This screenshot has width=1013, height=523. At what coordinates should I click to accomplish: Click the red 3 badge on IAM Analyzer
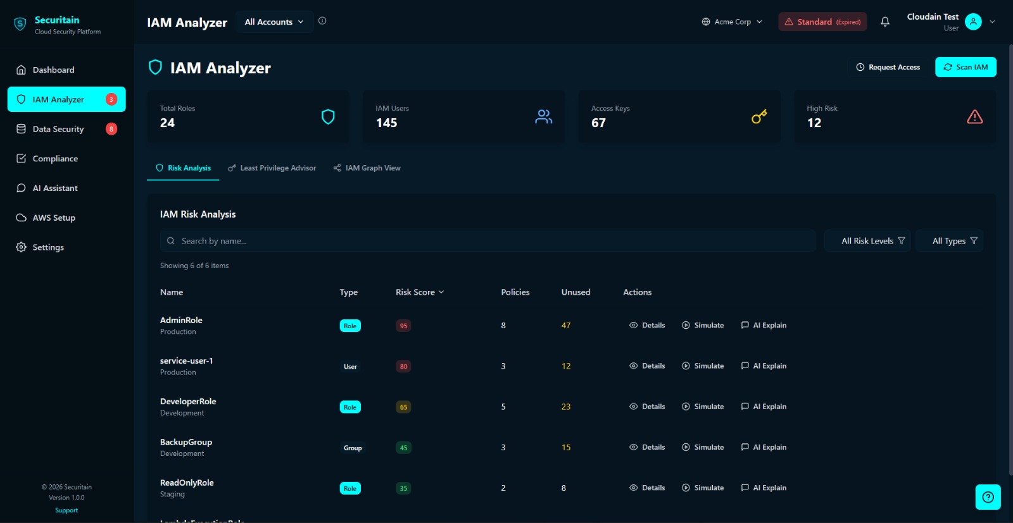111,99
